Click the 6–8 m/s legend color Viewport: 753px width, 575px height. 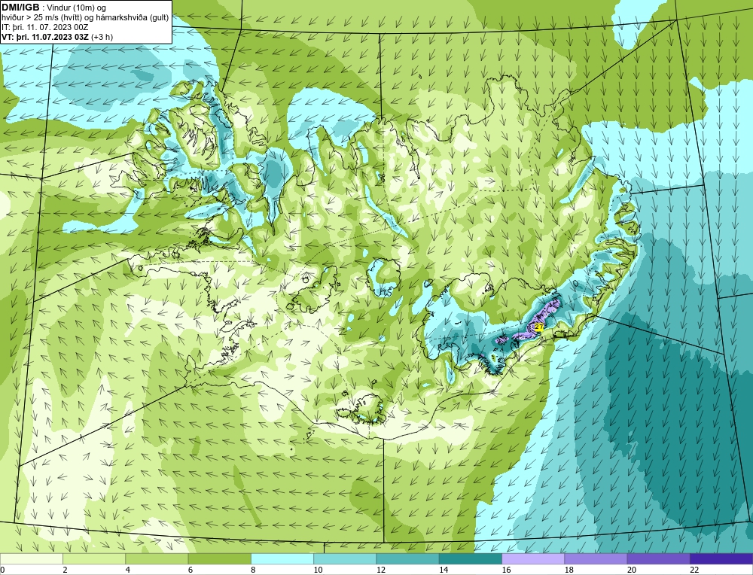tap(219, 559)
